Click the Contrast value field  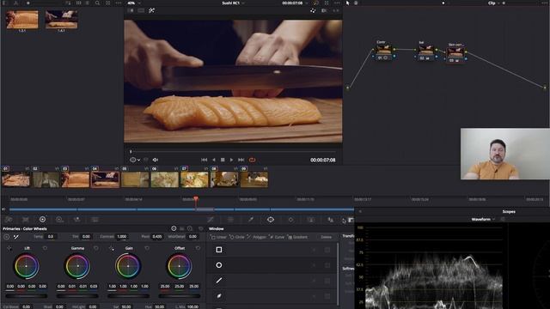click(122, 237)
